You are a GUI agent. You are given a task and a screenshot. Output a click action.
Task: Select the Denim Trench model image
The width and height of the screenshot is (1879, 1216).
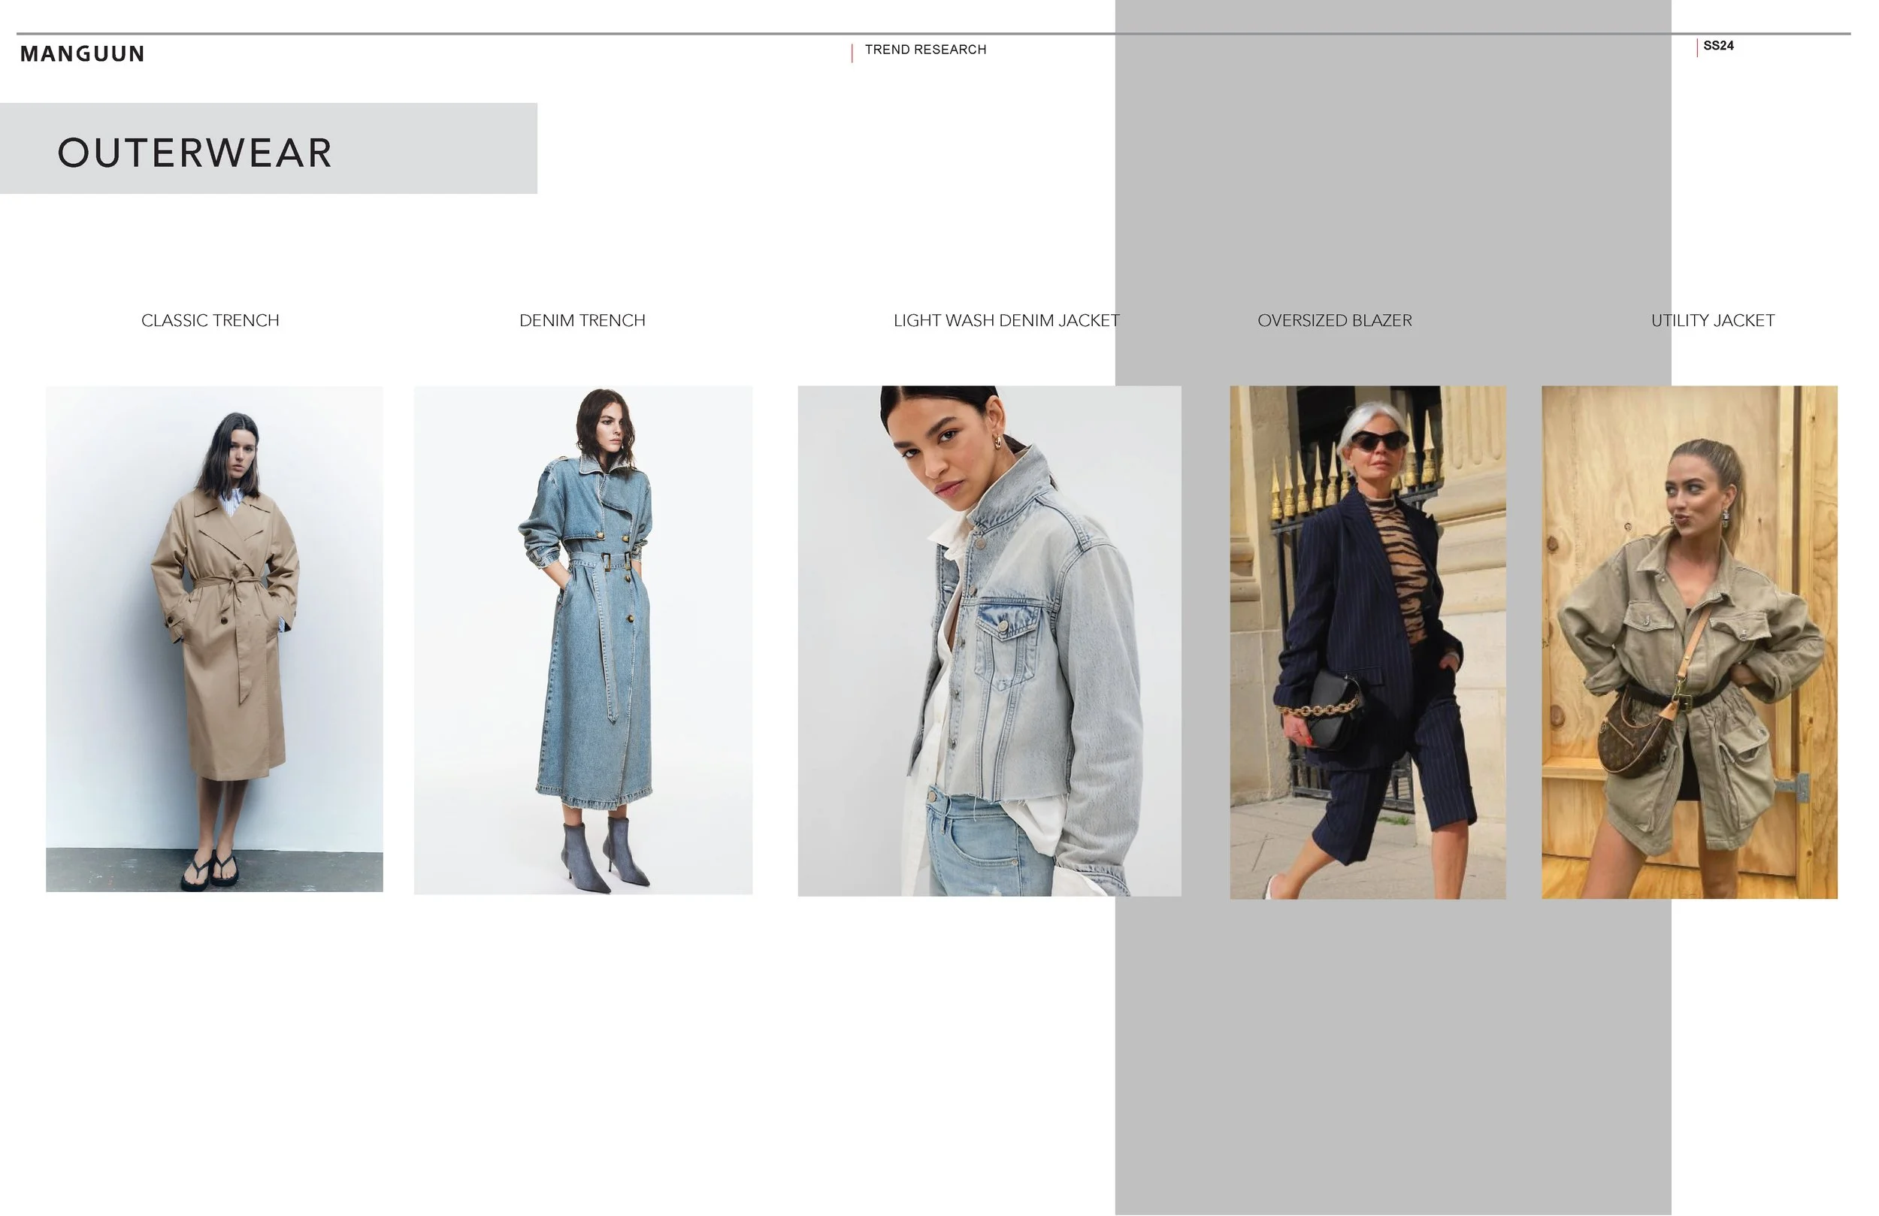[x=582, y=640]
